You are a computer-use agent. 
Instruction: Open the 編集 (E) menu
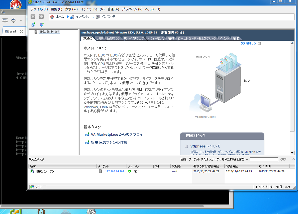pos(56,9)
